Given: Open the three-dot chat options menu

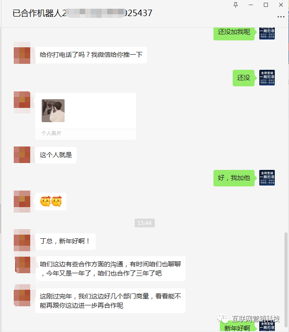Looking at the screenshot, I should (x=281, y=17).
